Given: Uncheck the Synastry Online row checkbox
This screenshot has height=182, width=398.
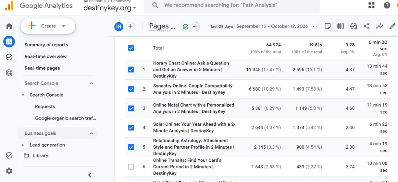Looking at the screenshot, I should (131, 89).
